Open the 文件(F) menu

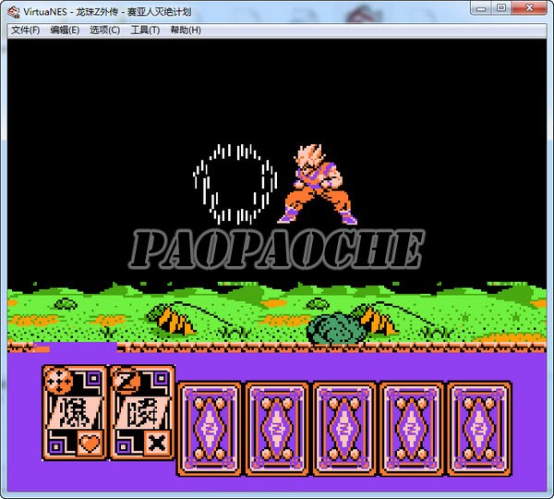pos(25,30)
